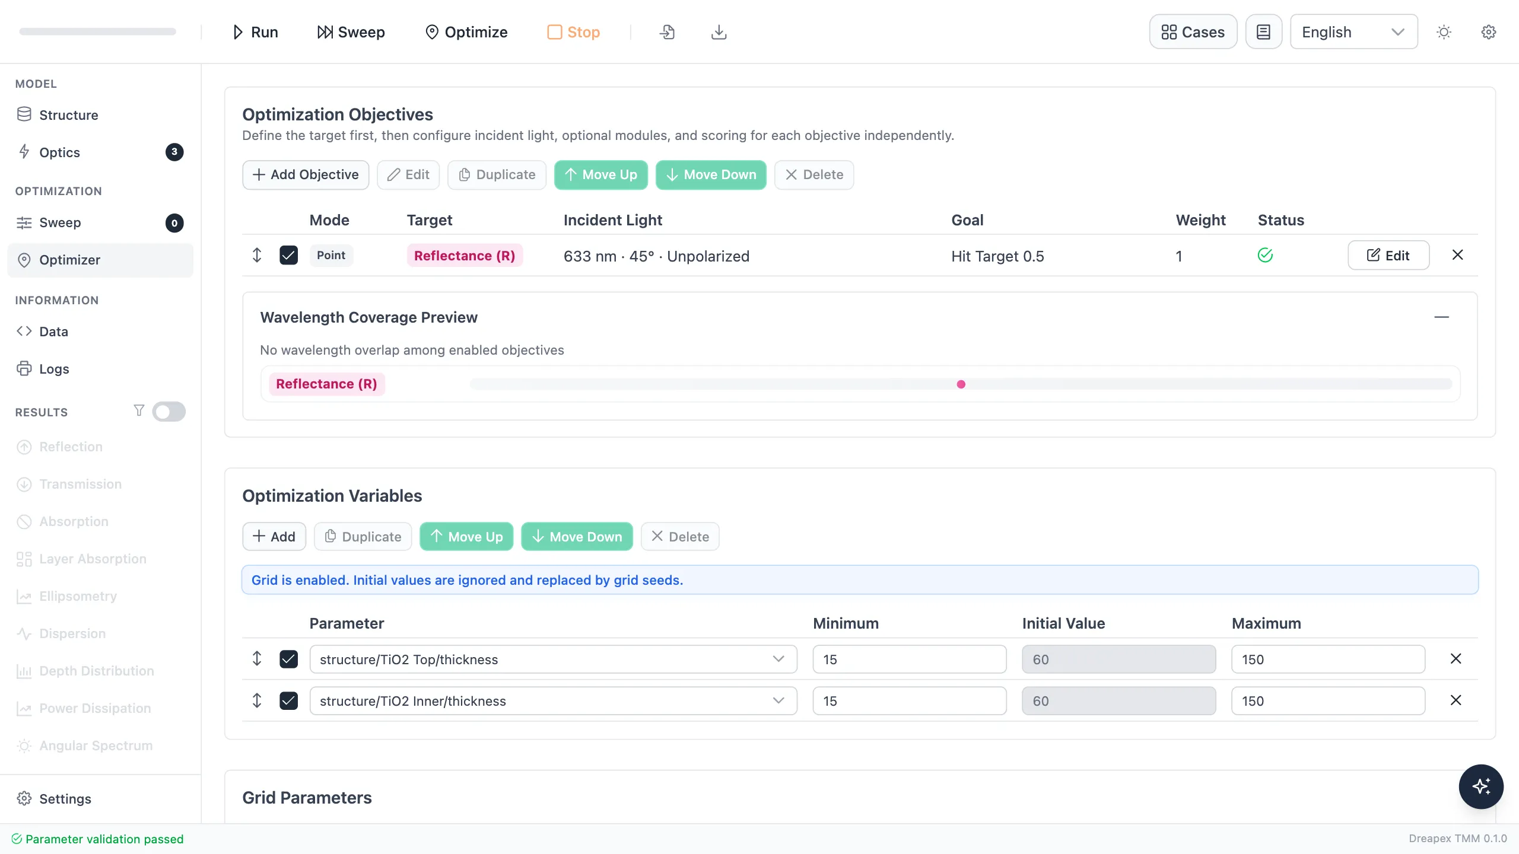Open the Data information page
The width and height of the screenshot is (1519, 854).
pyautogui.click(x=100, y=332)
